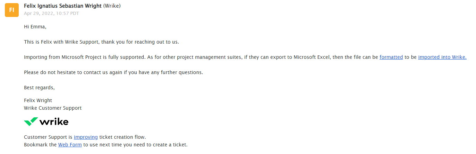Click the orange FI avatar icon

[11, 10]
